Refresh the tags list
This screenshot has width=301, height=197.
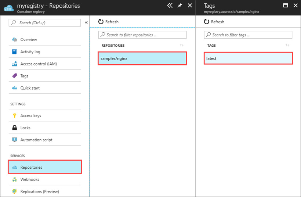tap(214, 22)
